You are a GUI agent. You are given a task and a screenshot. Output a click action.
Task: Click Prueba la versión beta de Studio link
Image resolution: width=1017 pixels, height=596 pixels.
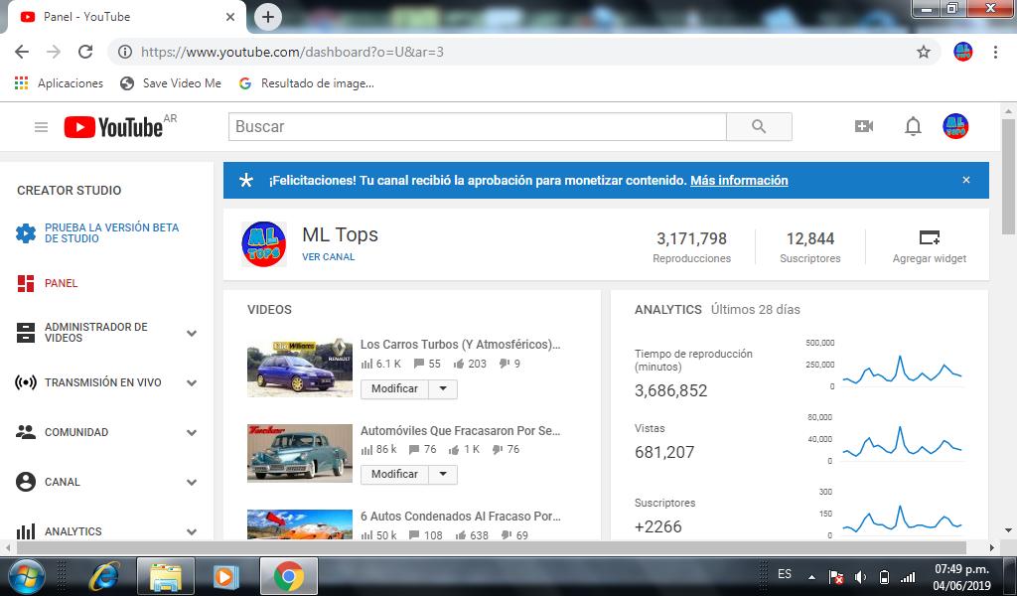pos(111,232)
